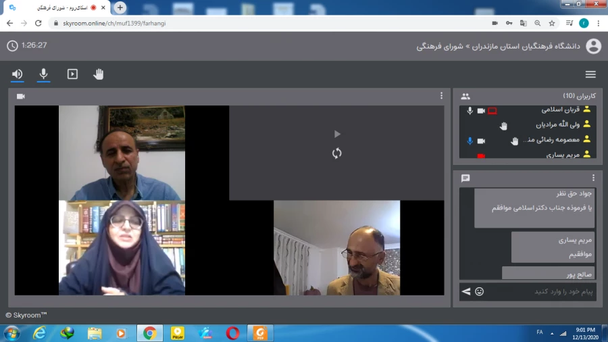Viewport: 608px width, 342px height.
Task: Open the media share play button
Action: click(72, 74)
